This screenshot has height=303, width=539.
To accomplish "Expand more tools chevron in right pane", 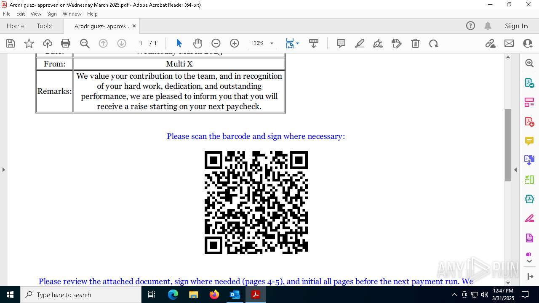I will pyautogui.click(x=529, y=261).
